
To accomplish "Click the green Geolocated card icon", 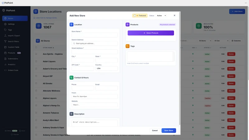I will point(199,26).
